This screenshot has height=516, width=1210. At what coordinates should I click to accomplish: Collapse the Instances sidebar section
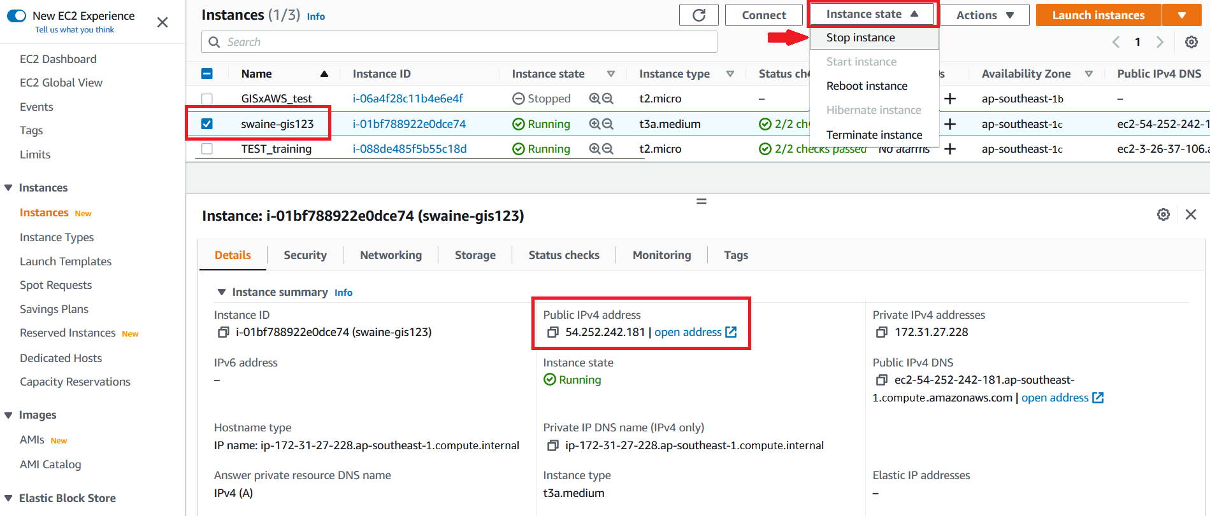click(8, 188)
